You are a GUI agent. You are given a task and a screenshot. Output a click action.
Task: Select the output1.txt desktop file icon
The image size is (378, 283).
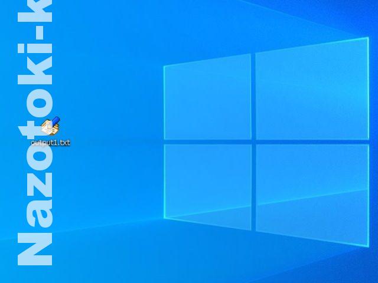[x=50, y=126]
